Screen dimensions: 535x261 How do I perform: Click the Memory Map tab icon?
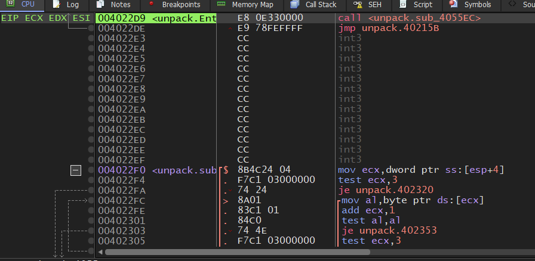click(x=221, y=4)
